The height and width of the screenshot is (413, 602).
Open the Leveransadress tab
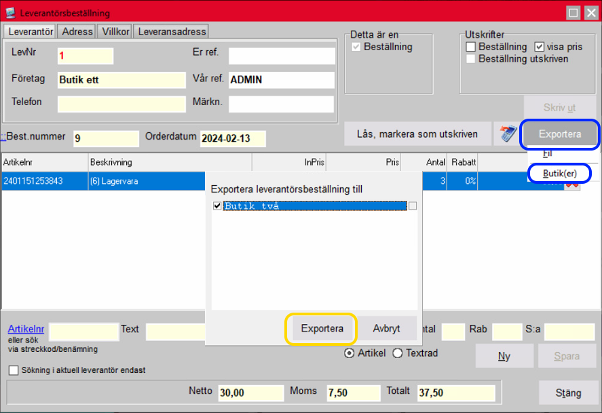(170, 31)
